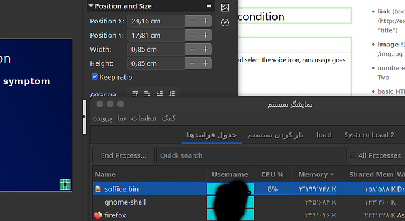This screenshot has width=405, height=221.
Task: Edit the Width field
Action: 156,49
